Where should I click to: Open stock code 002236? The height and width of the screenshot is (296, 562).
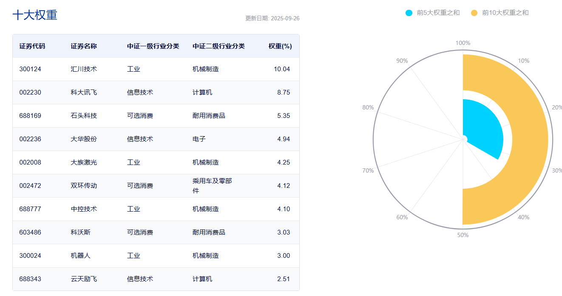[30, 139]
